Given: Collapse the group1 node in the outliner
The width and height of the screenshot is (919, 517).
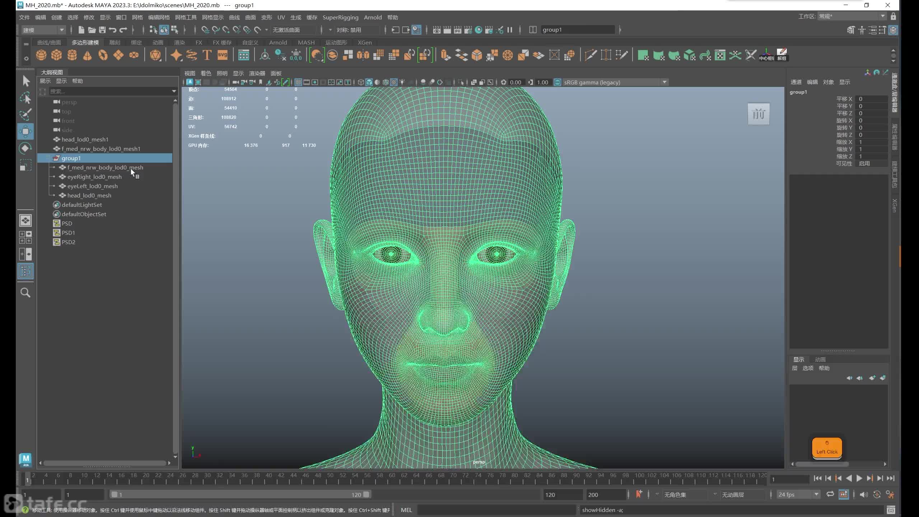Looking at the screenshot, I should [x=48, y=158].
